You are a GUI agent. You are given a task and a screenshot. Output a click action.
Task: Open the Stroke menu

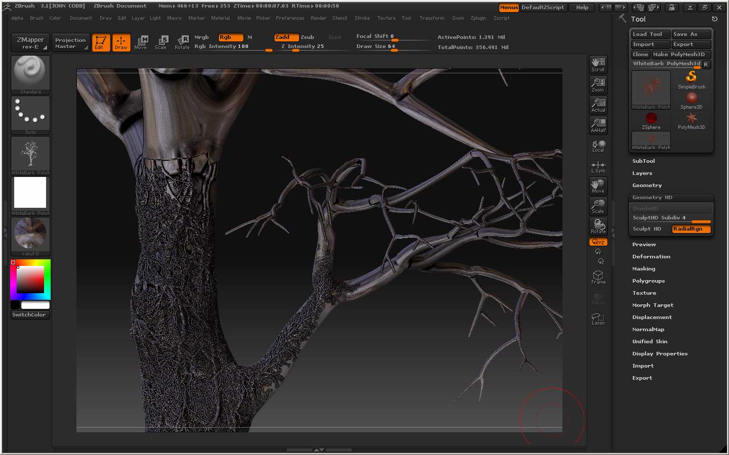point(362,18)
